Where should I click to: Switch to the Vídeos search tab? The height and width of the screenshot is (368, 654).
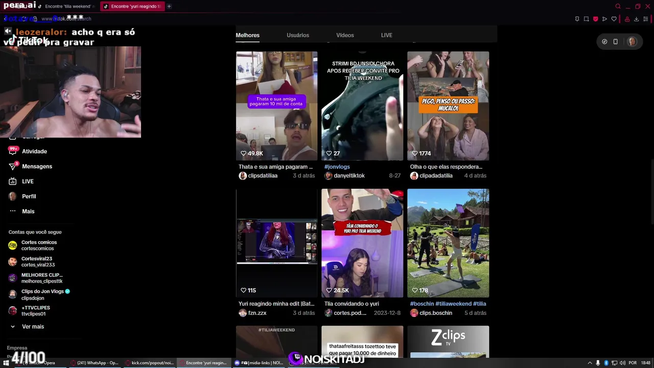click(345, 35)
